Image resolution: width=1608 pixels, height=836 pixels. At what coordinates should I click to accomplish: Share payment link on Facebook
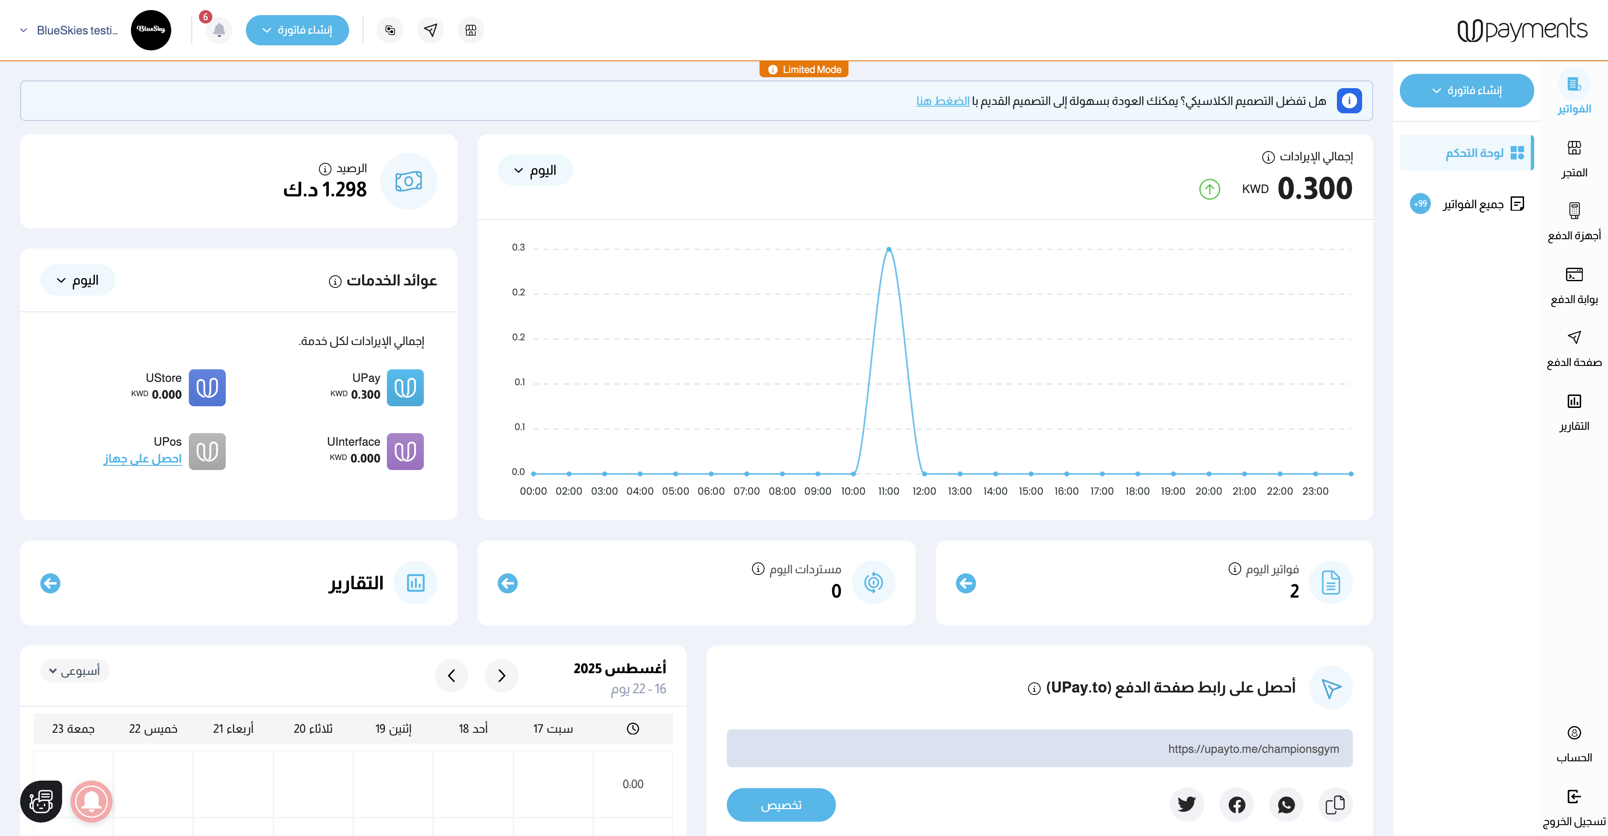1237,804
